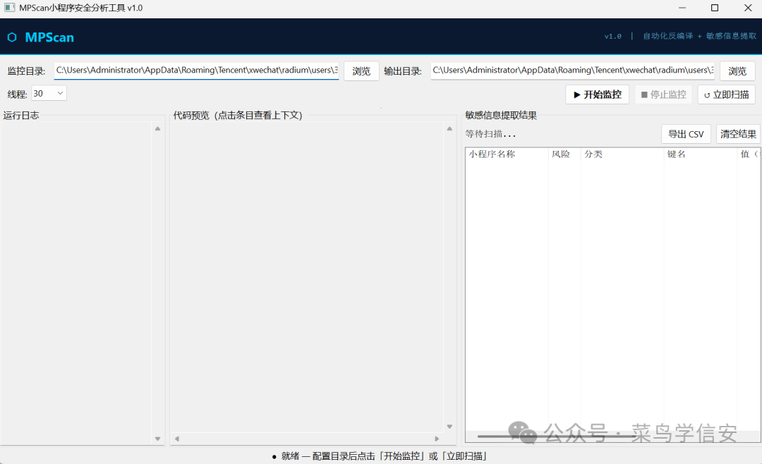Image resolution: width=762 pixels, height=464 pixels.
Task: Click the app icon in the title bar
Action: [x=9, y=8]
